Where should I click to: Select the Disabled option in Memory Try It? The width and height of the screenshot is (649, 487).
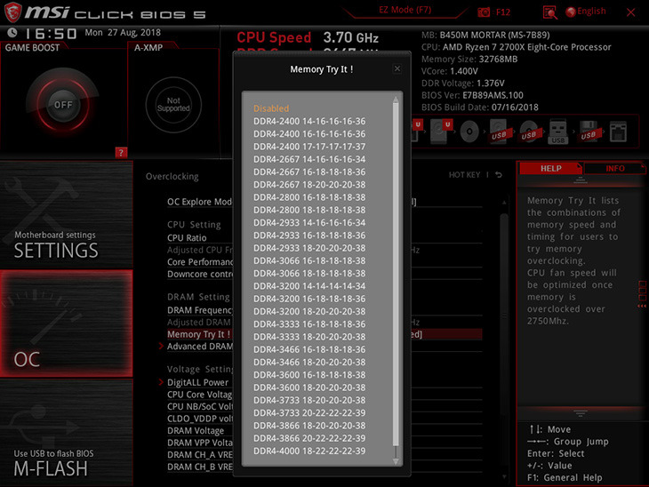pos(271,108)
